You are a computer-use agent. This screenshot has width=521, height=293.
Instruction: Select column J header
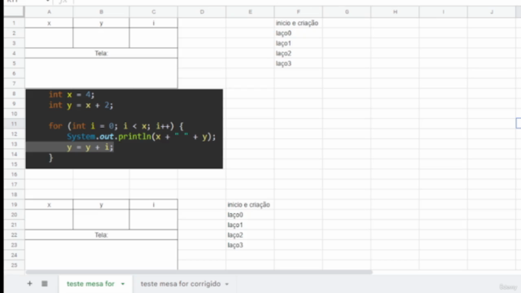(x=492, y=12)
